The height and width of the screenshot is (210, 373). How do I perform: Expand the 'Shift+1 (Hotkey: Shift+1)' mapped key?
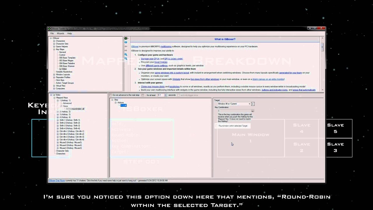(58, 120)
